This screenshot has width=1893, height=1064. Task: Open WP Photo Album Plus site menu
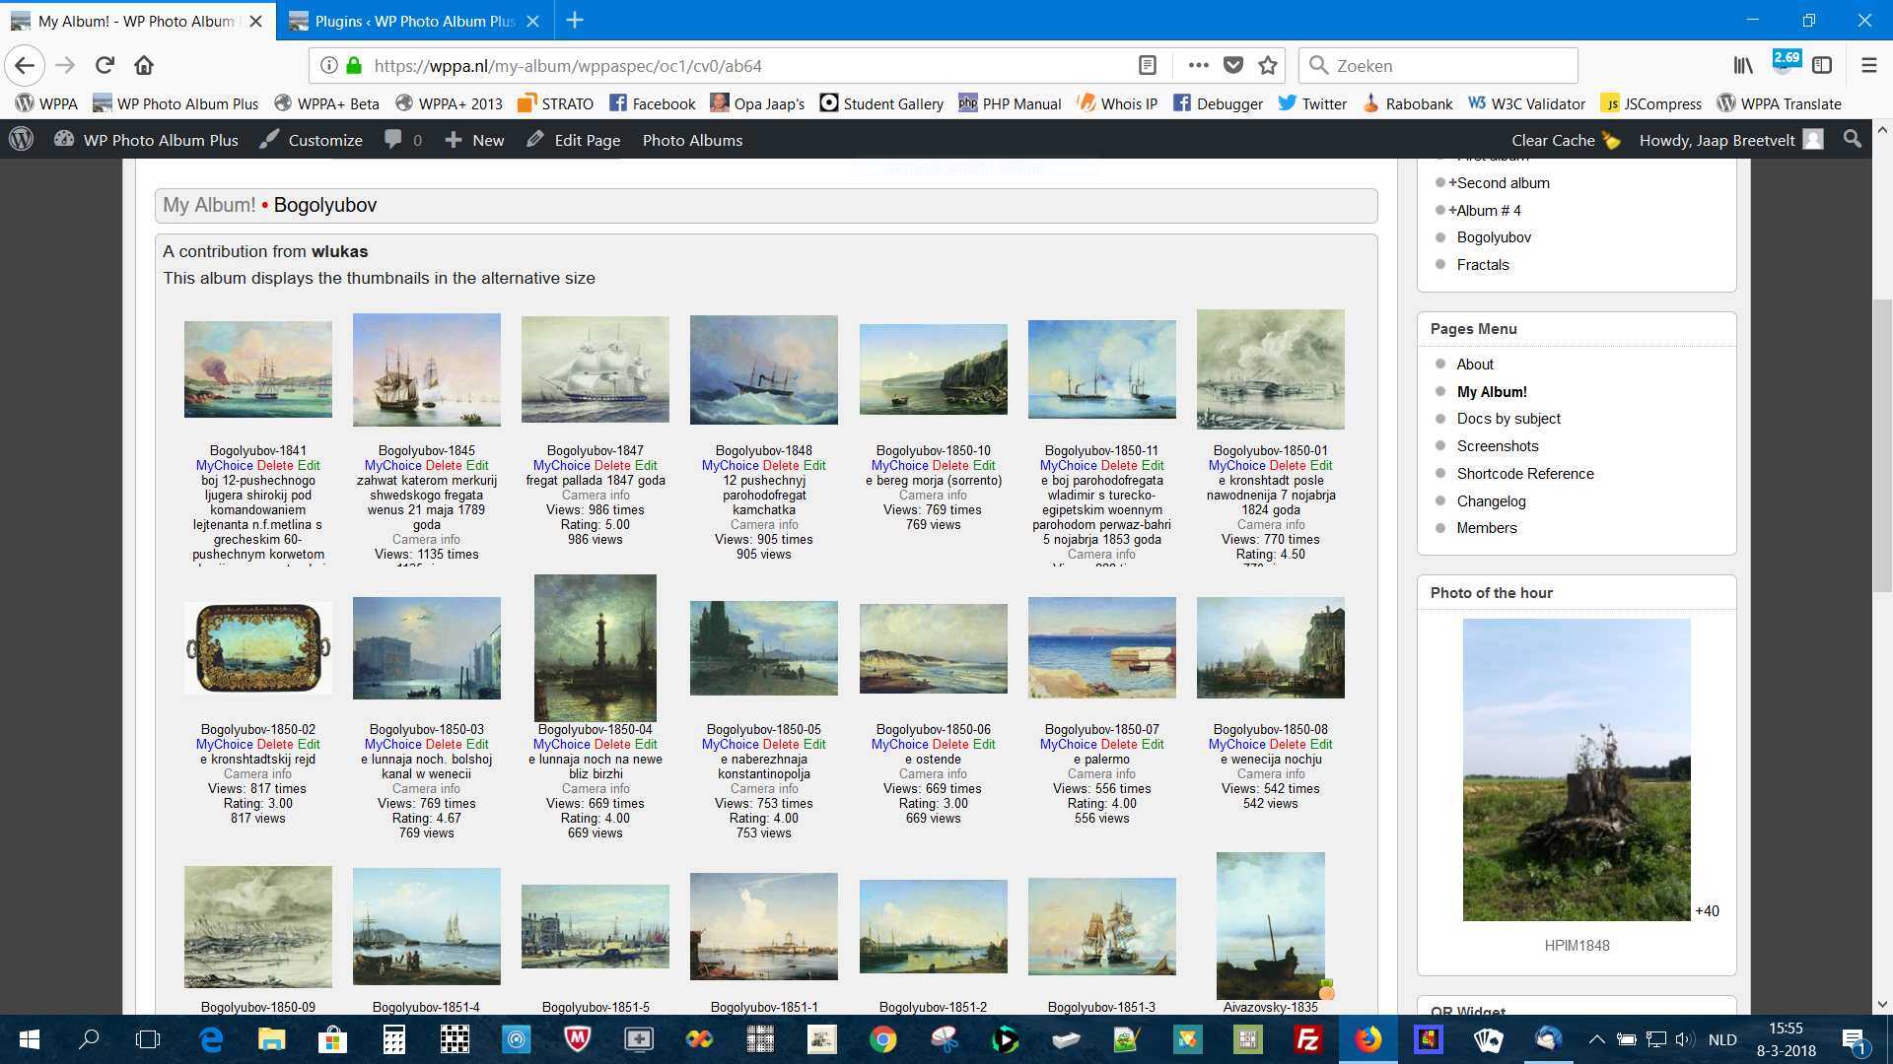[x=146, y=140]
